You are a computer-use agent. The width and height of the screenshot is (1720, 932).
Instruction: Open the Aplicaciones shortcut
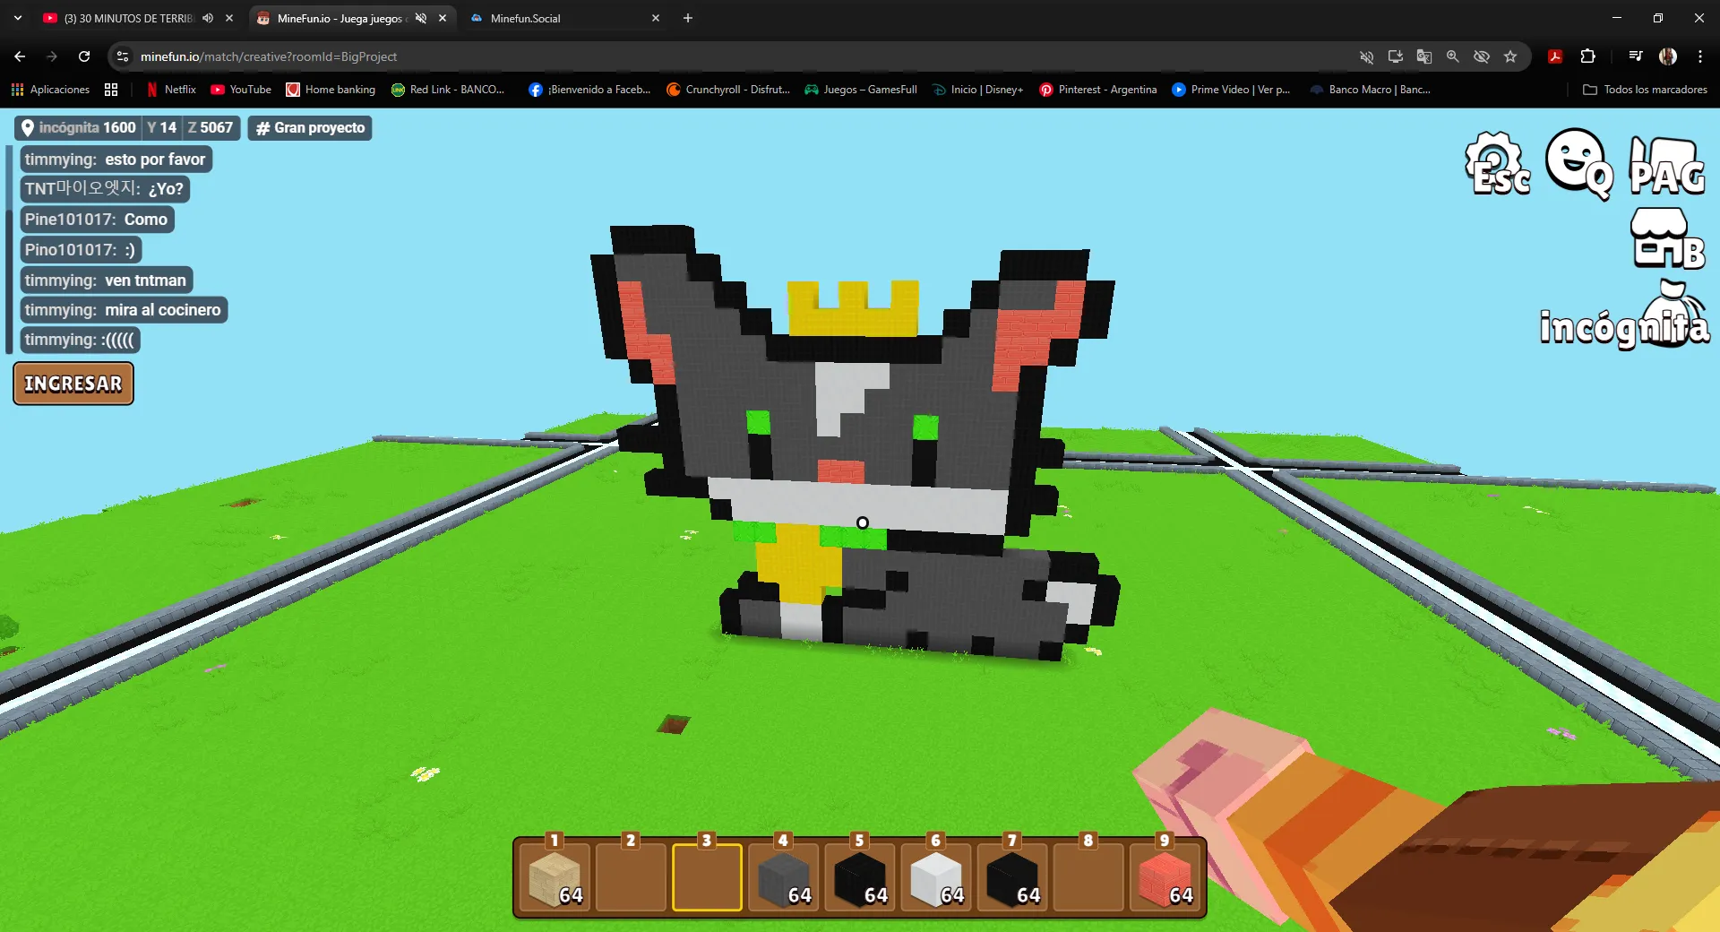click(x=50, y=90)
